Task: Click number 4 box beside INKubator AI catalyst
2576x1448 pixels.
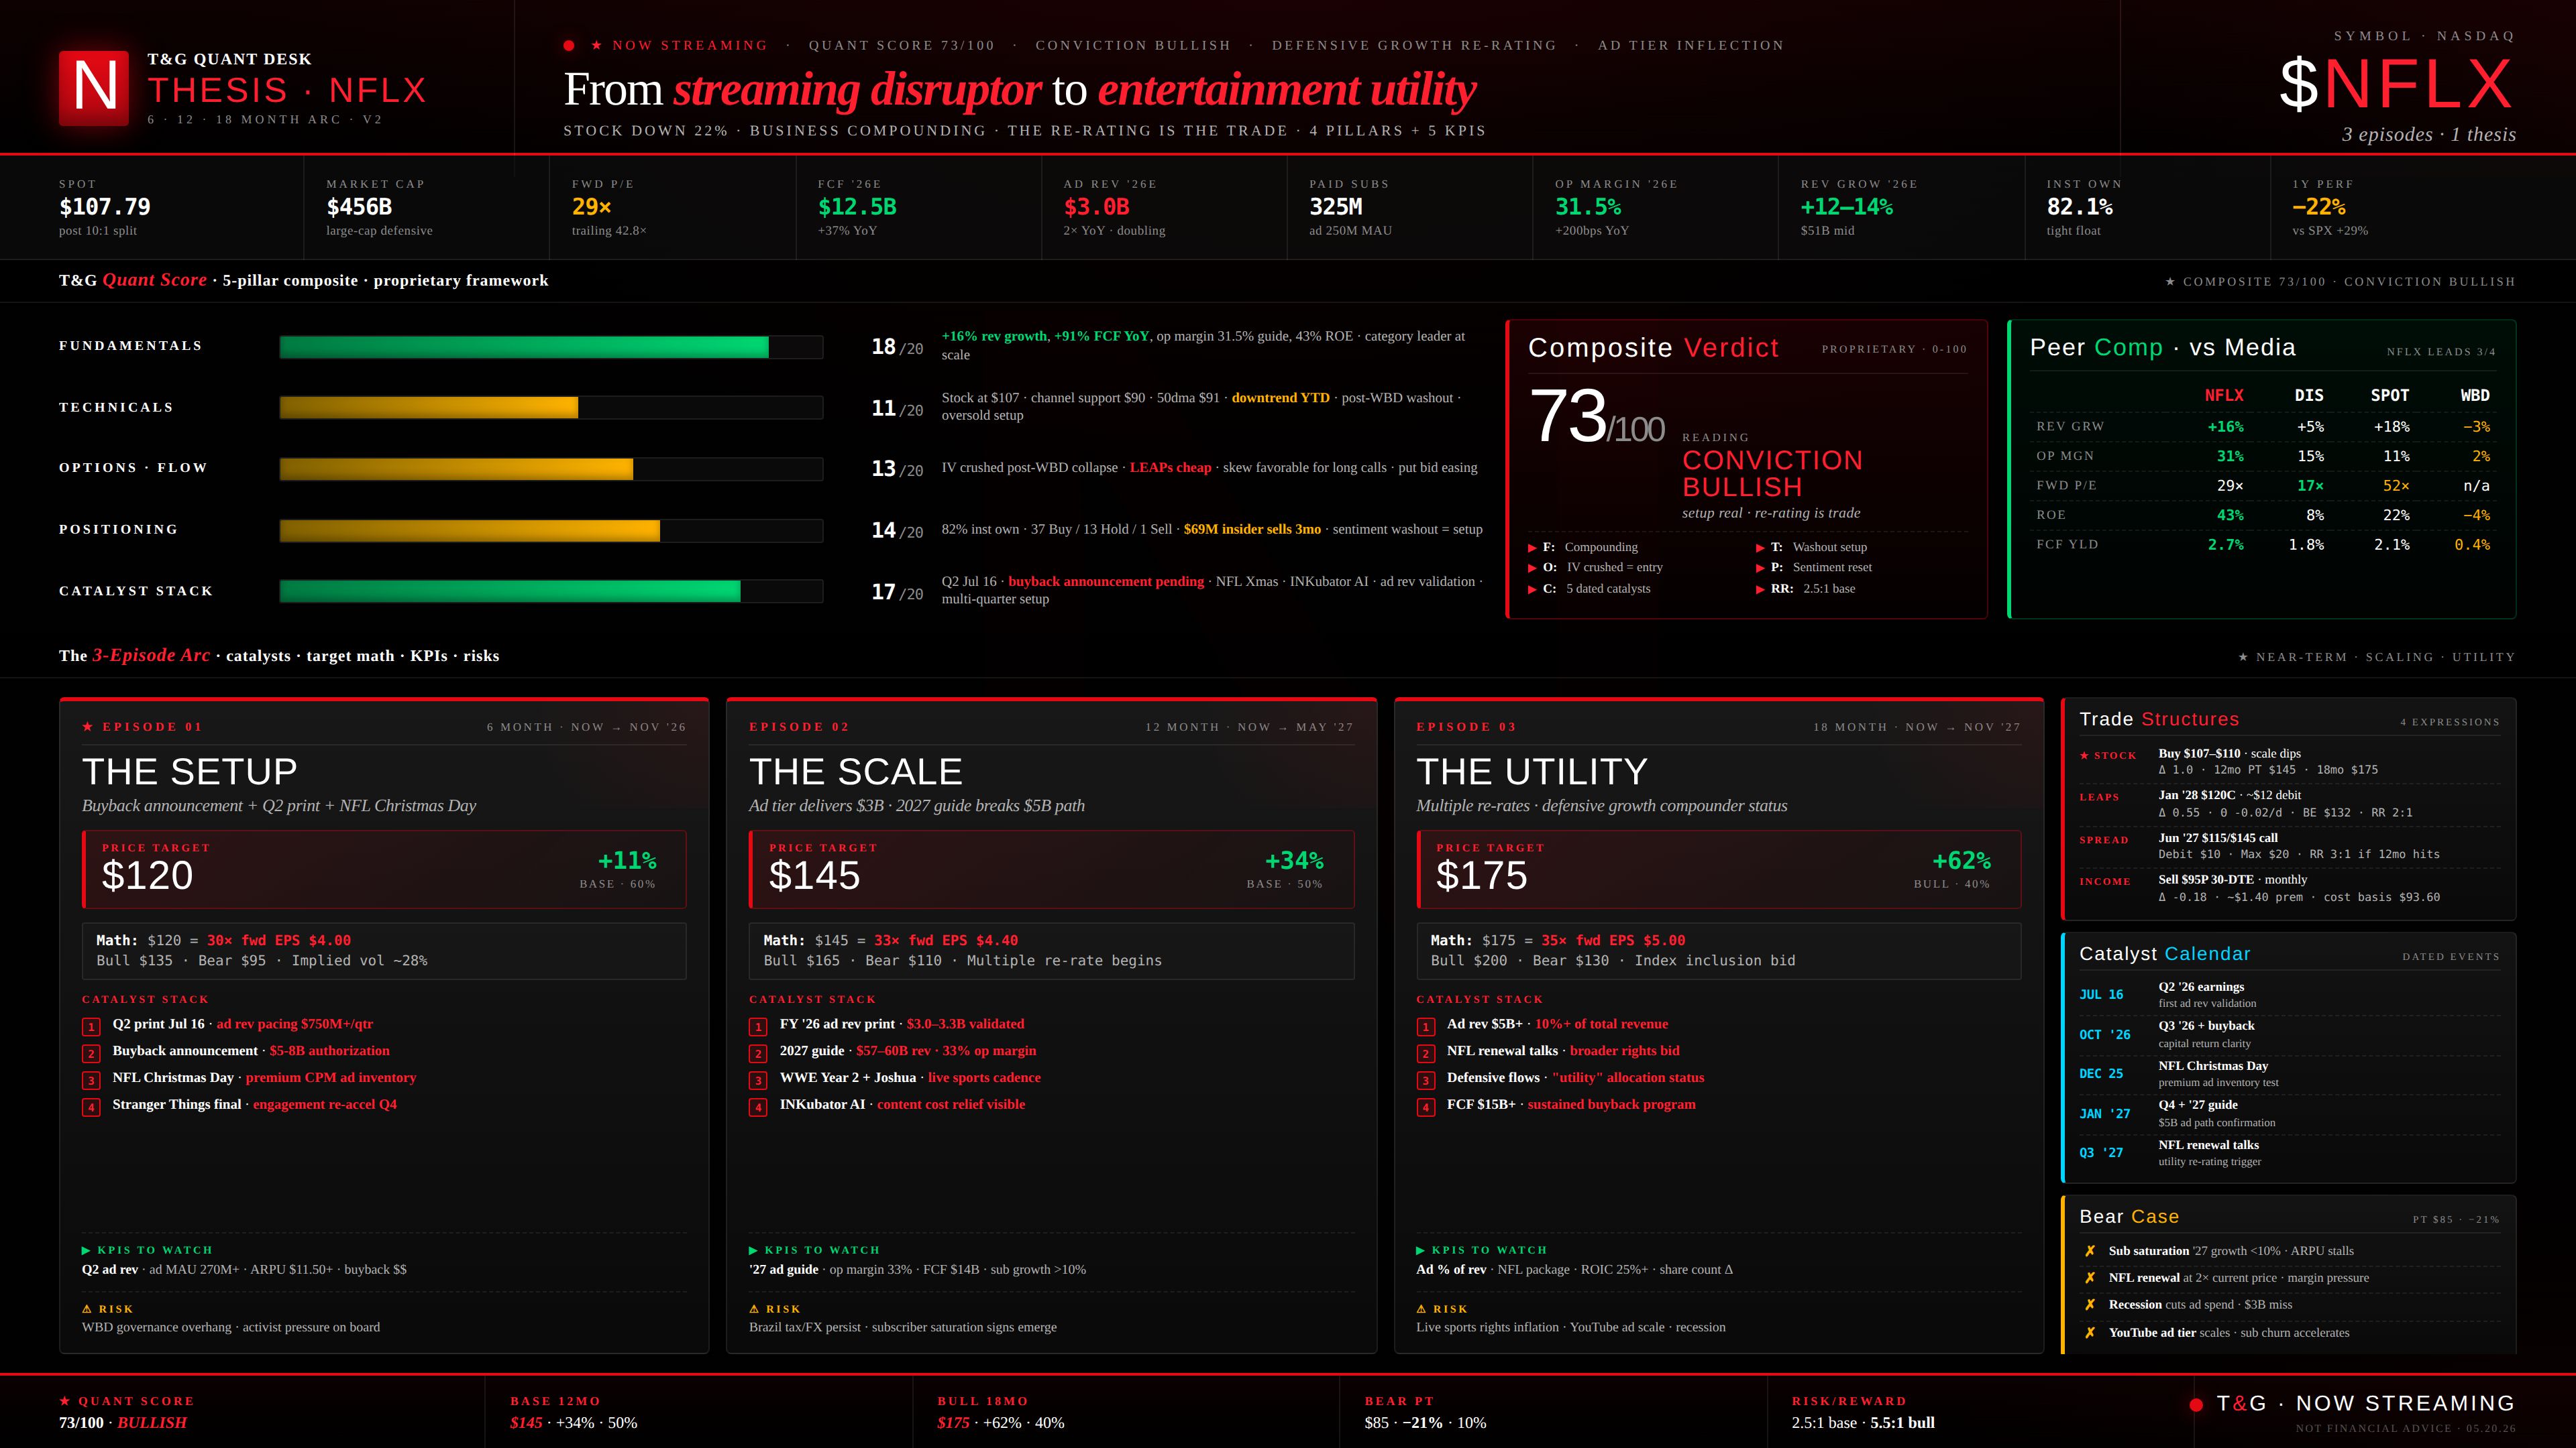Action: click(x=758, y=1107)
